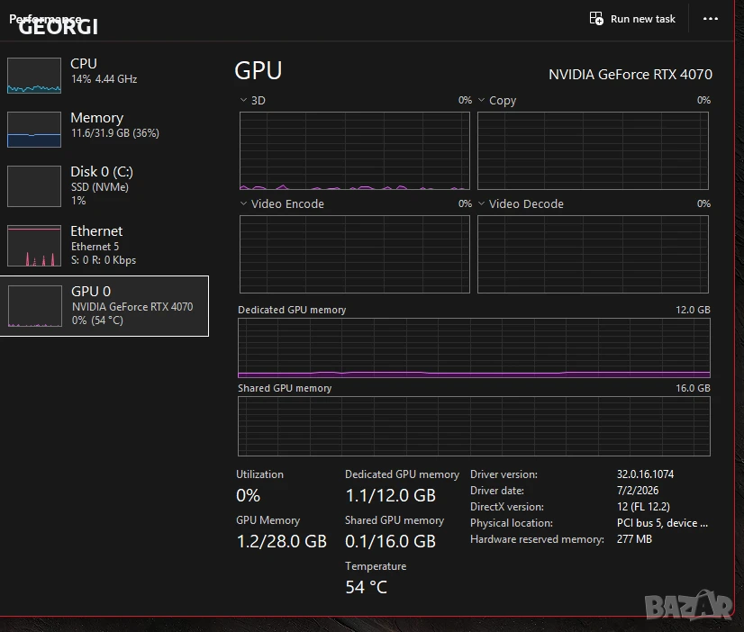
Task: Open the Video Decode engine dropdown chevron
Action: 481,203
